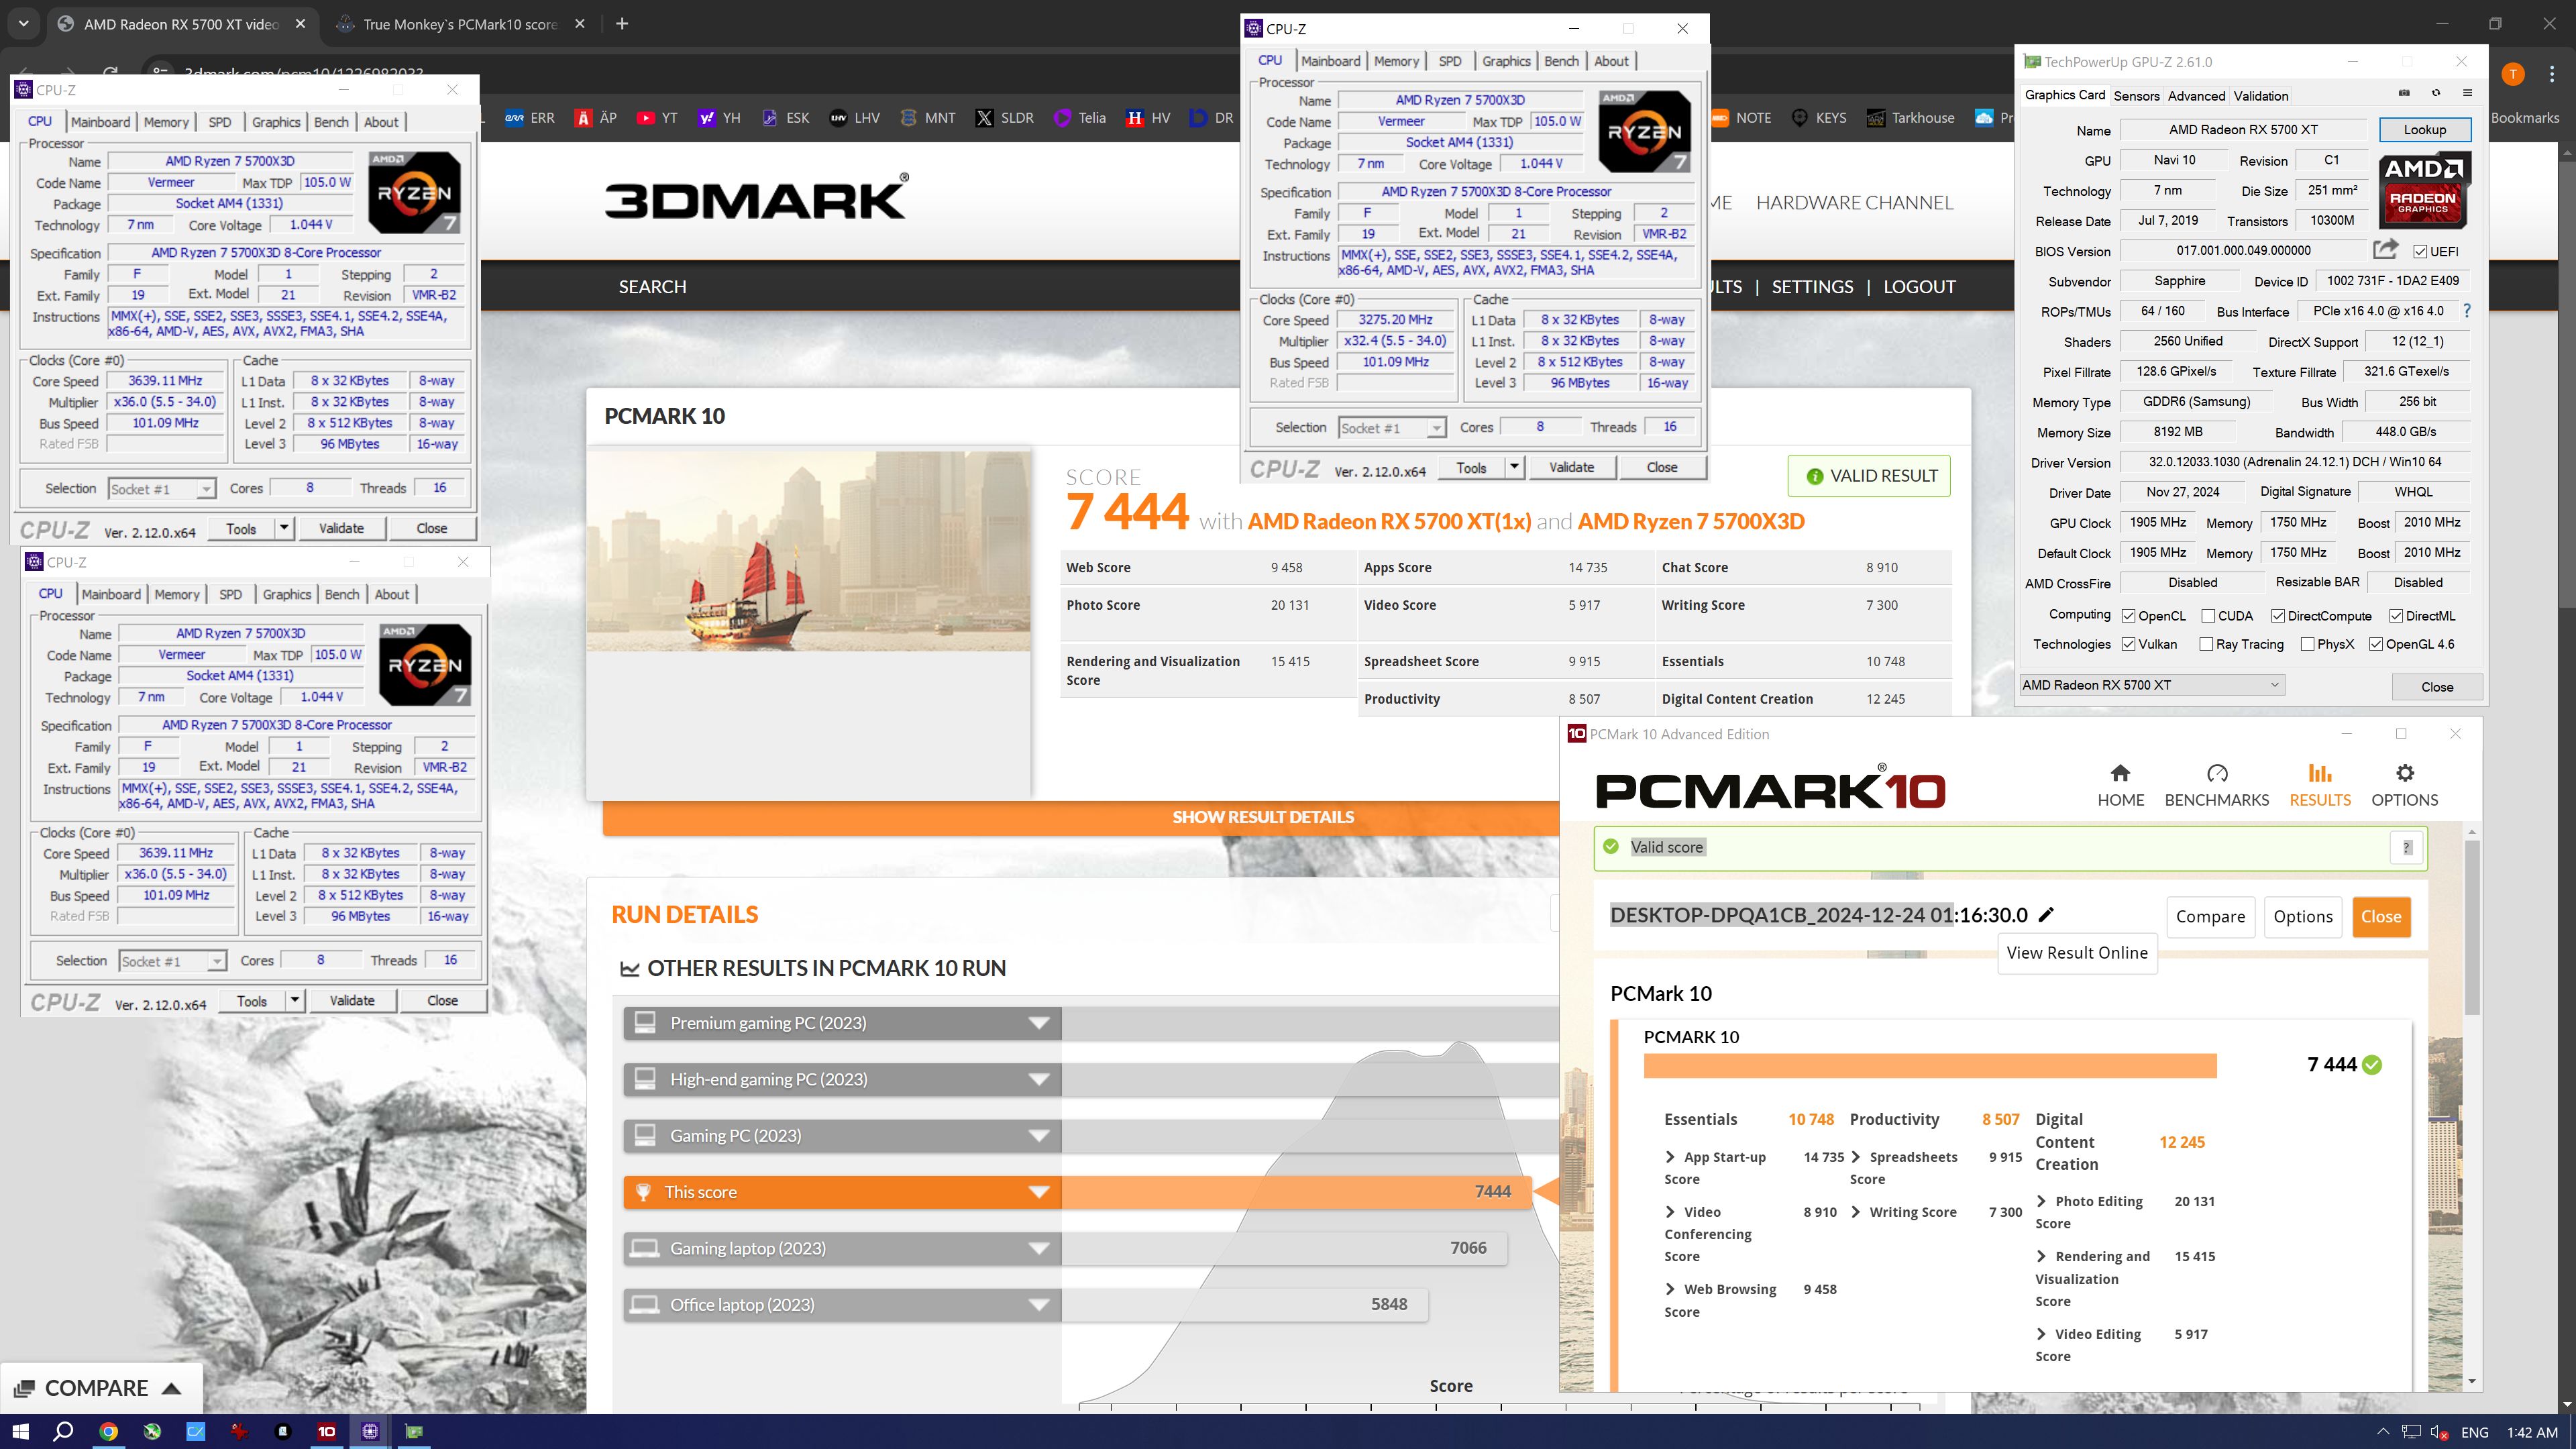Click Validate in top-right CPU-Z window
This screenshot has height=1449, width=2576.
[1571, 467]
